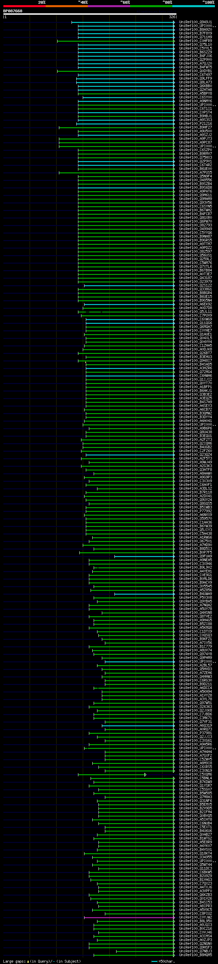This screenshot has width=218, height=964.
Task: Click the white query bar ending at 326
Action: pyautogui.click(x=90, y=14)
